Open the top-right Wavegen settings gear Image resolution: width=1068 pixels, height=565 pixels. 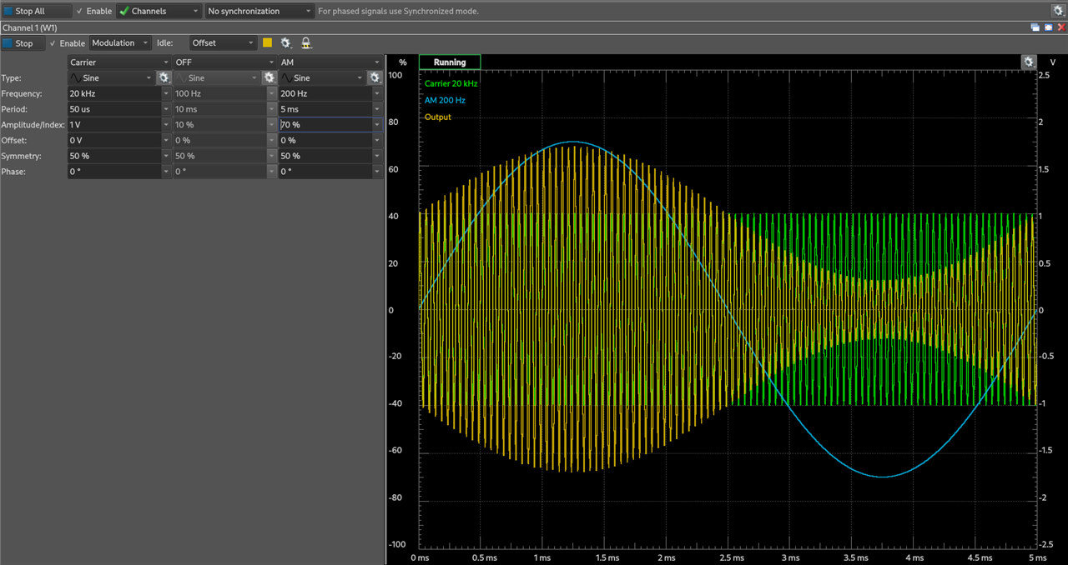click(1058, 11)
